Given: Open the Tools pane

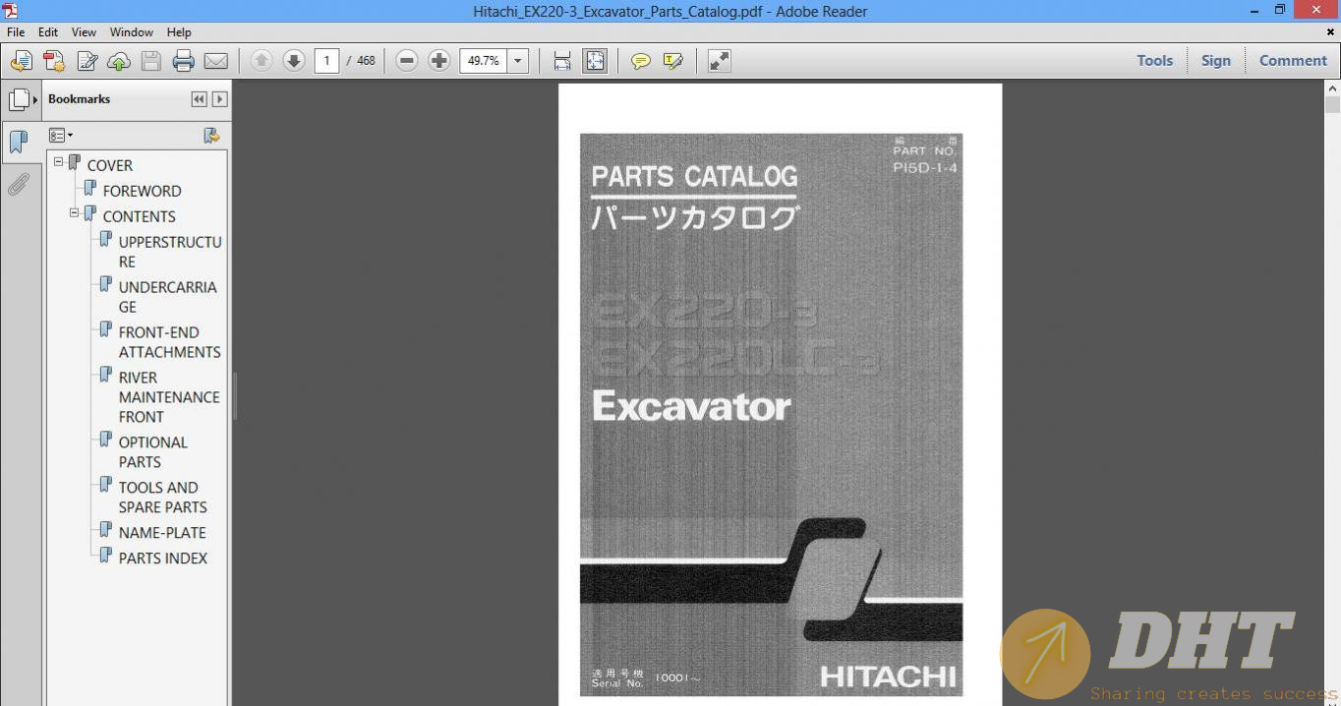Looking at the screenshot, I should (x=1154, y=61).
